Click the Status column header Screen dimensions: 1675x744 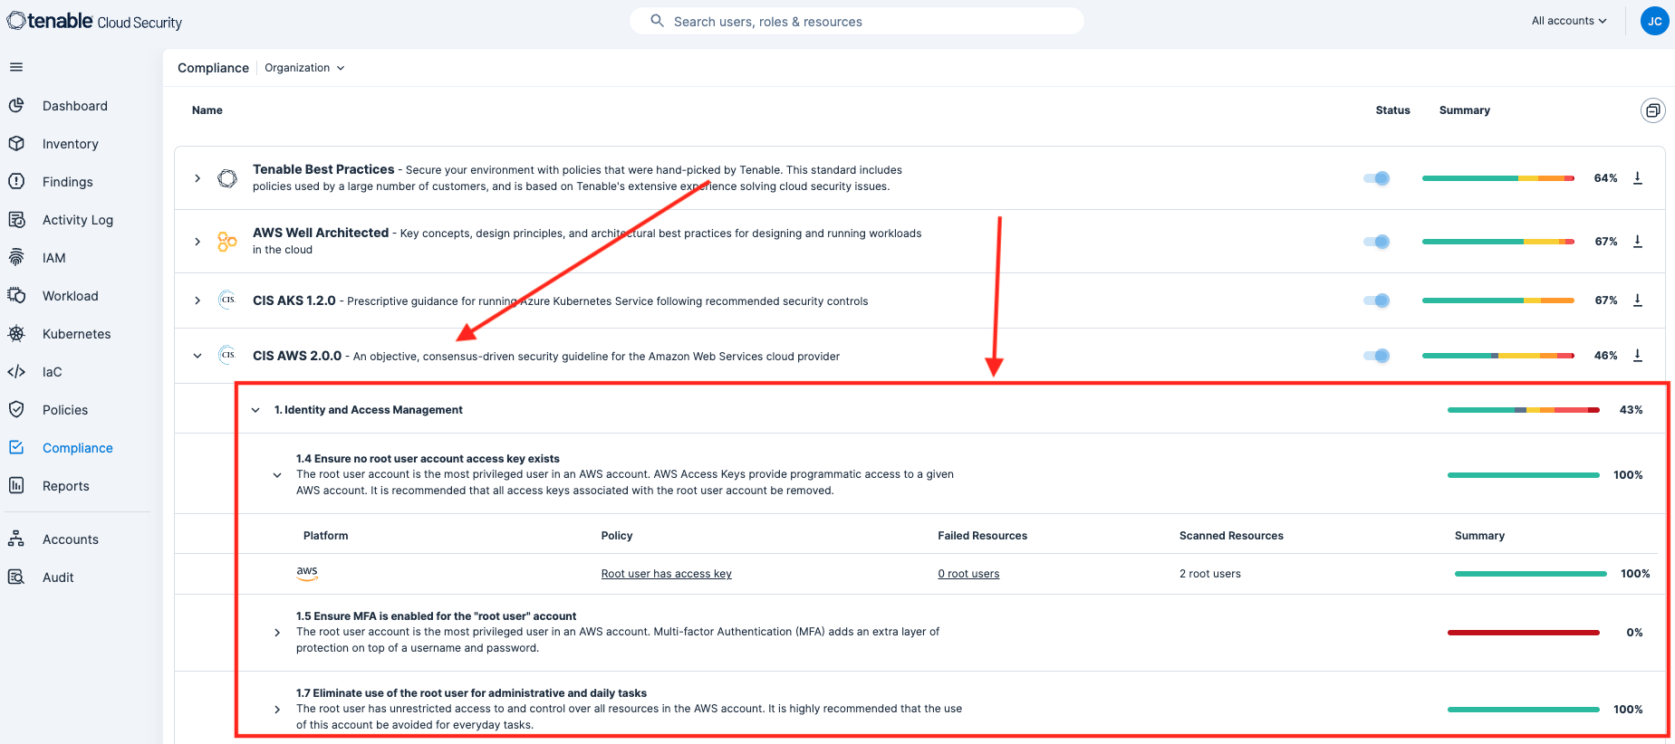[1392, 110]
